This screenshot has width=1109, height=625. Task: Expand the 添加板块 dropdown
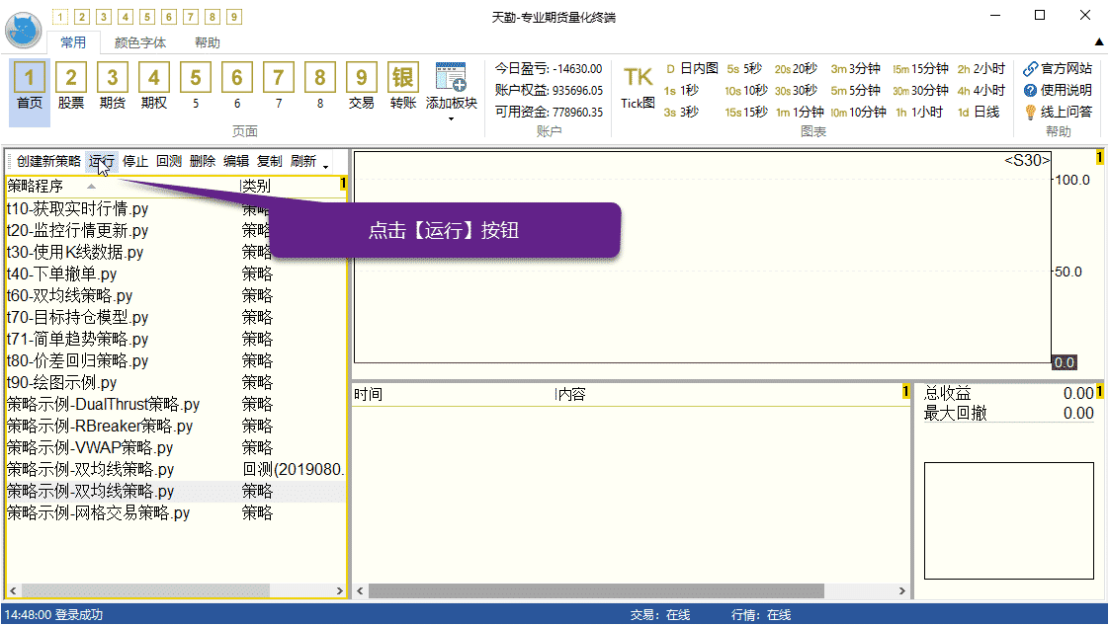tap(451, 118)
